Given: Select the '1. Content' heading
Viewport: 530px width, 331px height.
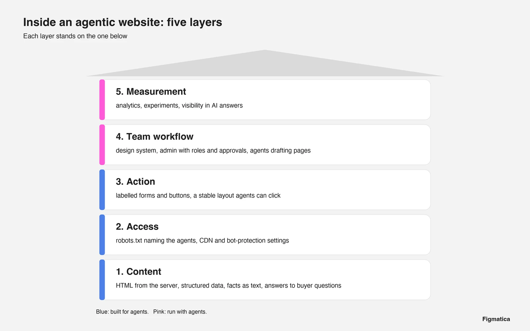Looking at the screenshot, I should tap(138, 271).
